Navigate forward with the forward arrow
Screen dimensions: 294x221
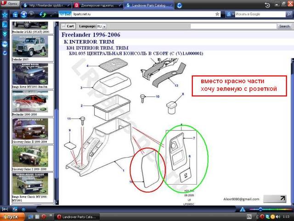tap(32, 14)
